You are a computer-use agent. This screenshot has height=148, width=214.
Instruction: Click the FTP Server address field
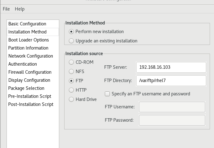(x=171, y=67)
